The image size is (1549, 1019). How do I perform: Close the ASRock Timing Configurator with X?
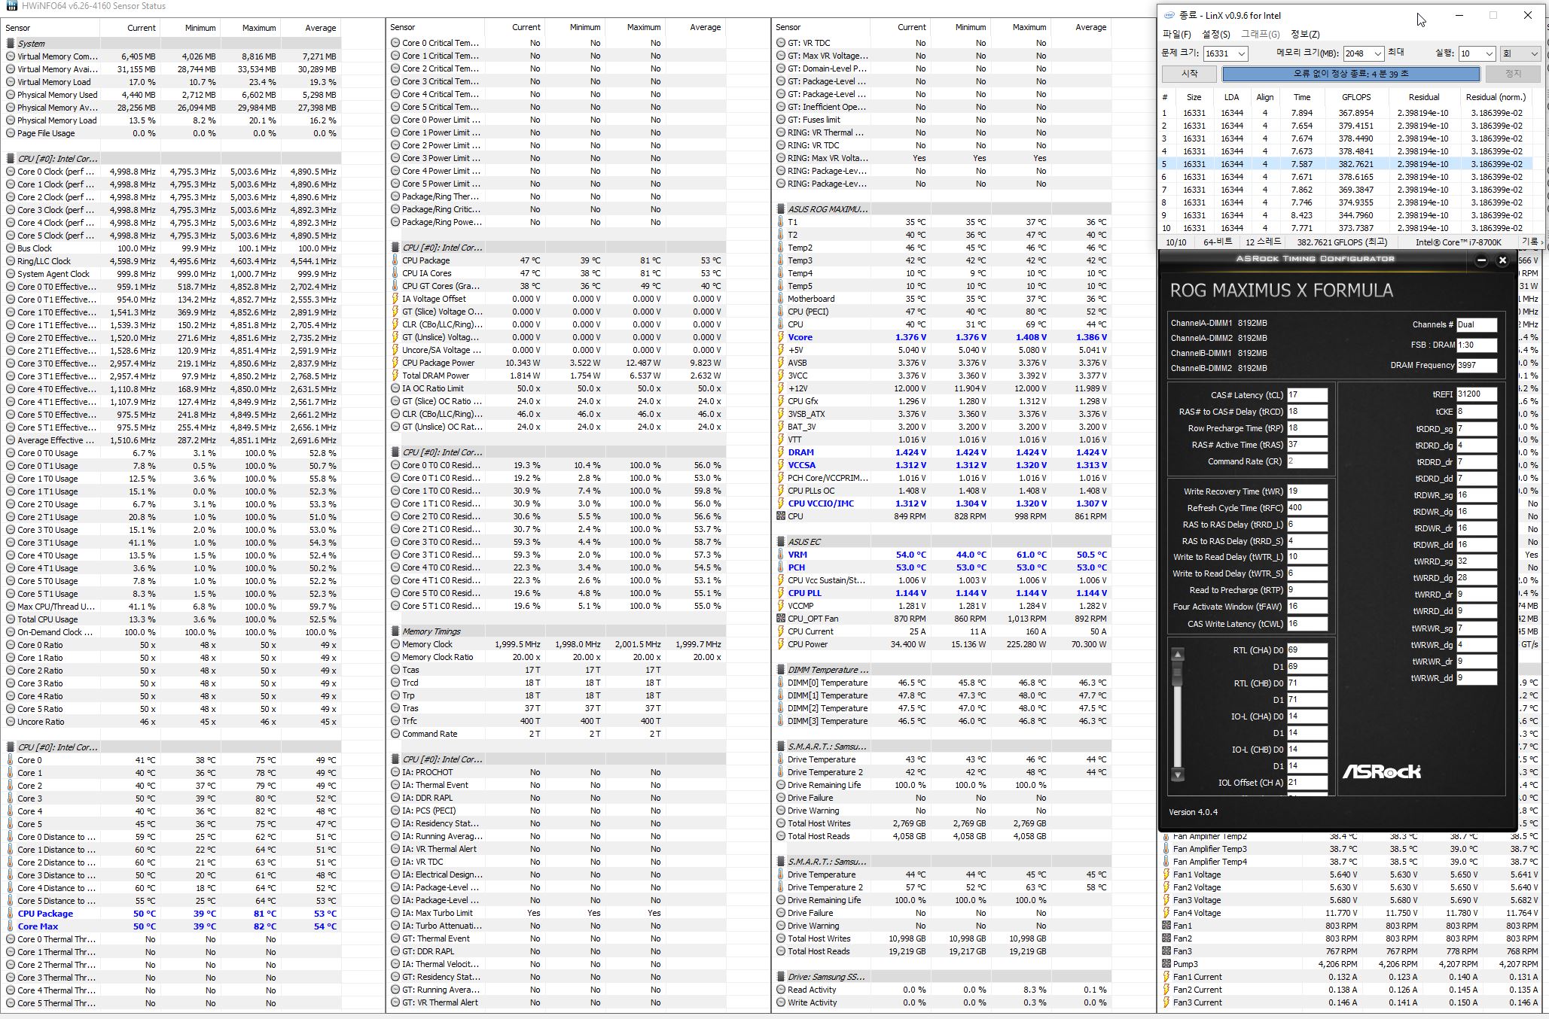coord(1502,260)
